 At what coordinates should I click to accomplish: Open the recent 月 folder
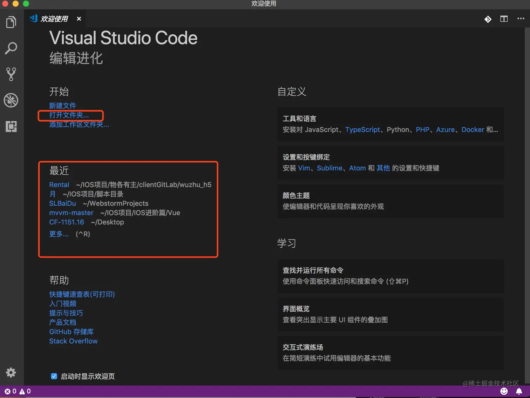pos(52,194)
